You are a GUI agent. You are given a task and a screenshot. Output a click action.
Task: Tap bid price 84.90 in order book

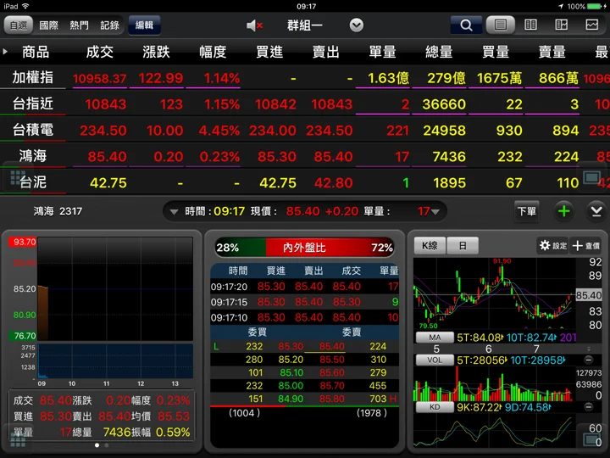coord(291,399)
